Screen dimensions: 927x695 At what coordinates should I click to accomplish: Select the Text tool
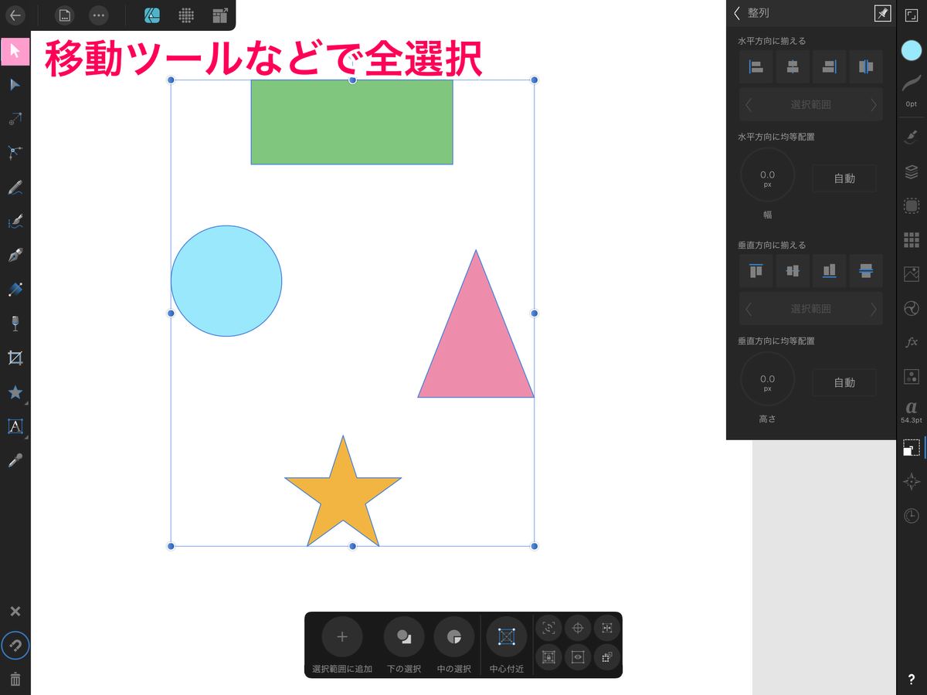(15, 426)
